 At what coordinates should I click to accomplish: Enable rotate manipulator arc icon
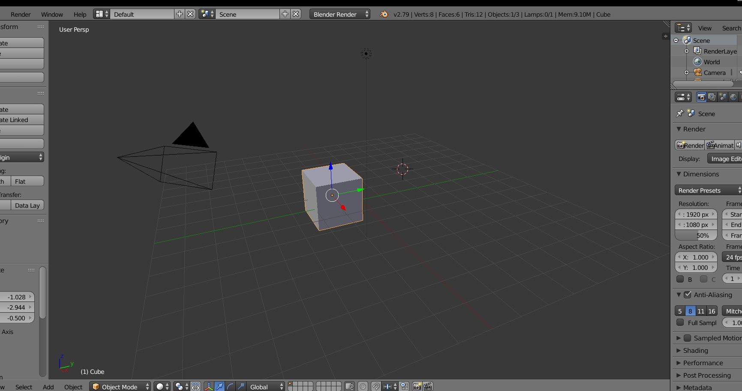230,386
